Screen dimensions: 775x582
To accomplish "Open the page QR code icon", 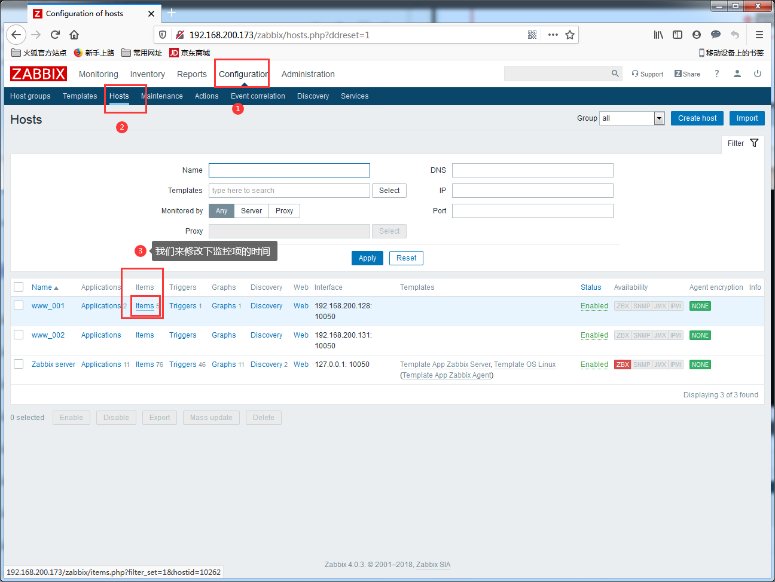I will [532, 35].
